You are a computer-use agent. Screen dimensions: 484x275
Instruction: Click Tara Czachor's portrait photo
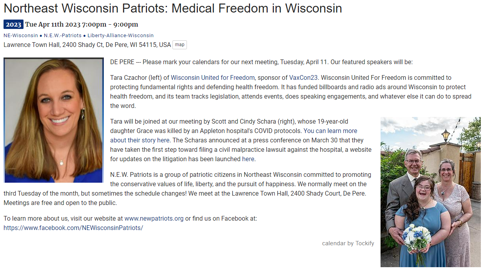pyautogui.click(x=54, y=120)
